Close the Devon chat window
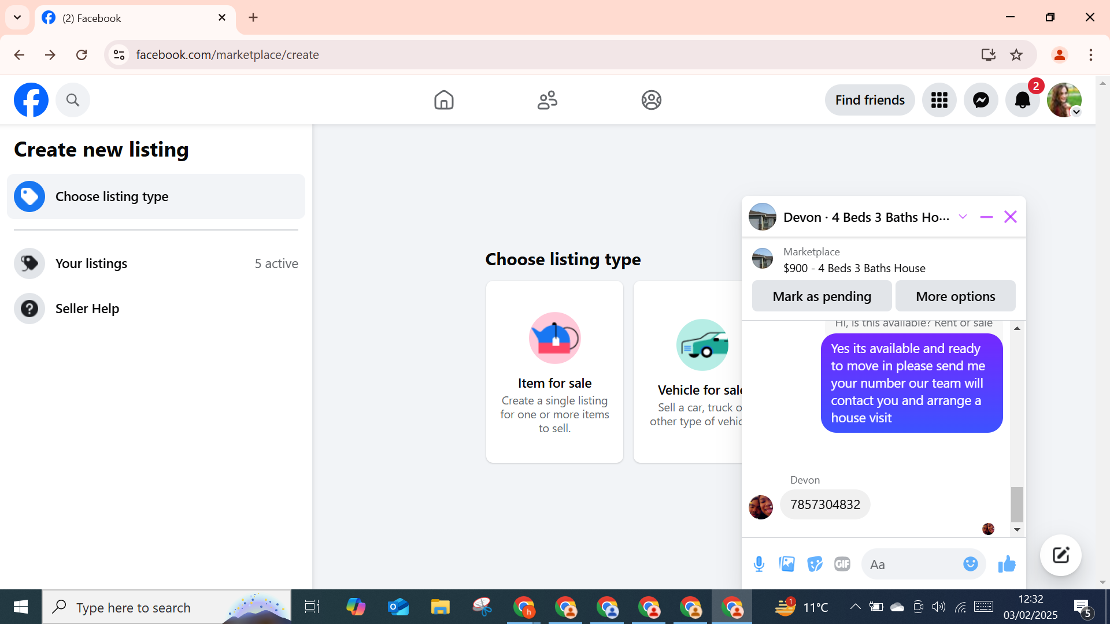This screenshot has width=1110, height=624. 1011,217
